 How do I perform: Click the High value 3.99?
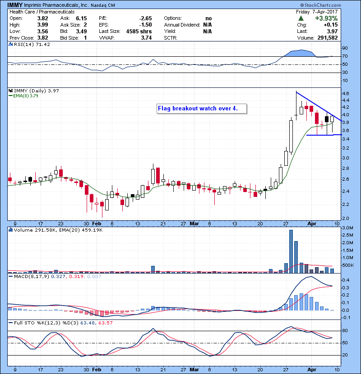[x=42, y=25]
